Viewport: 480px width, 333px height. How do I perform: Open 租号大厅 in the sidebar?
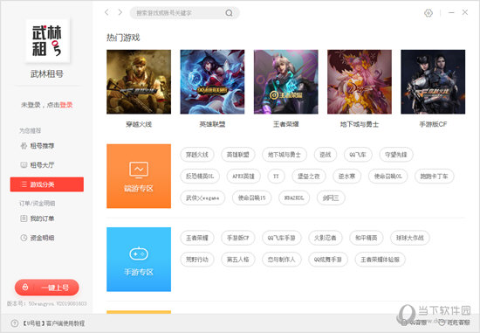coord(38,165)
